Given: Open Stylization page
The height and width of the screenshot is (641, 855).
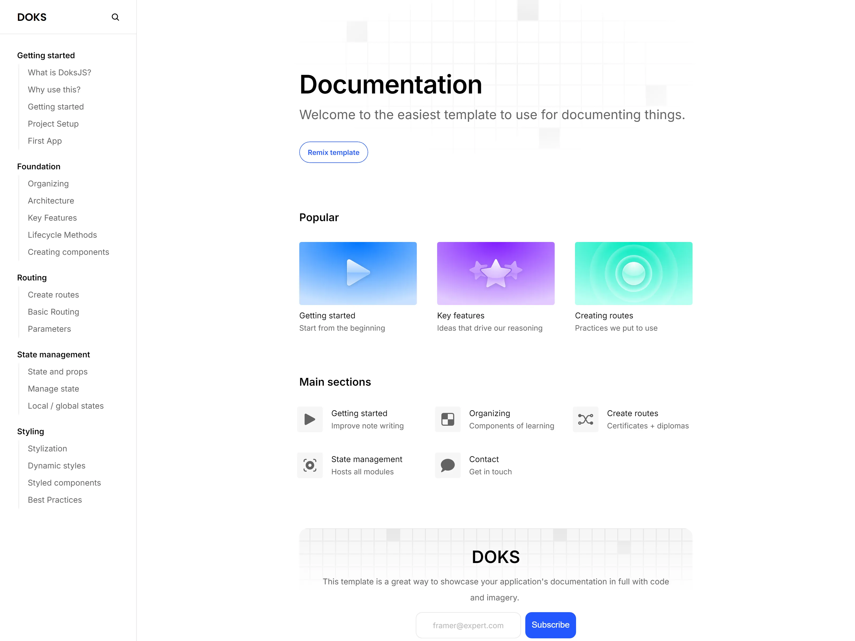Looking at the screenshot, I should (x=48, y=449).
